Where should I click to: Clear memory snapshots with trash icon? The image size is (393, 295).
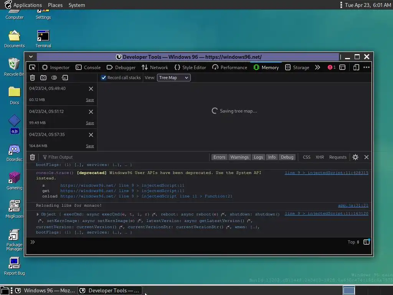coord(32,78)
